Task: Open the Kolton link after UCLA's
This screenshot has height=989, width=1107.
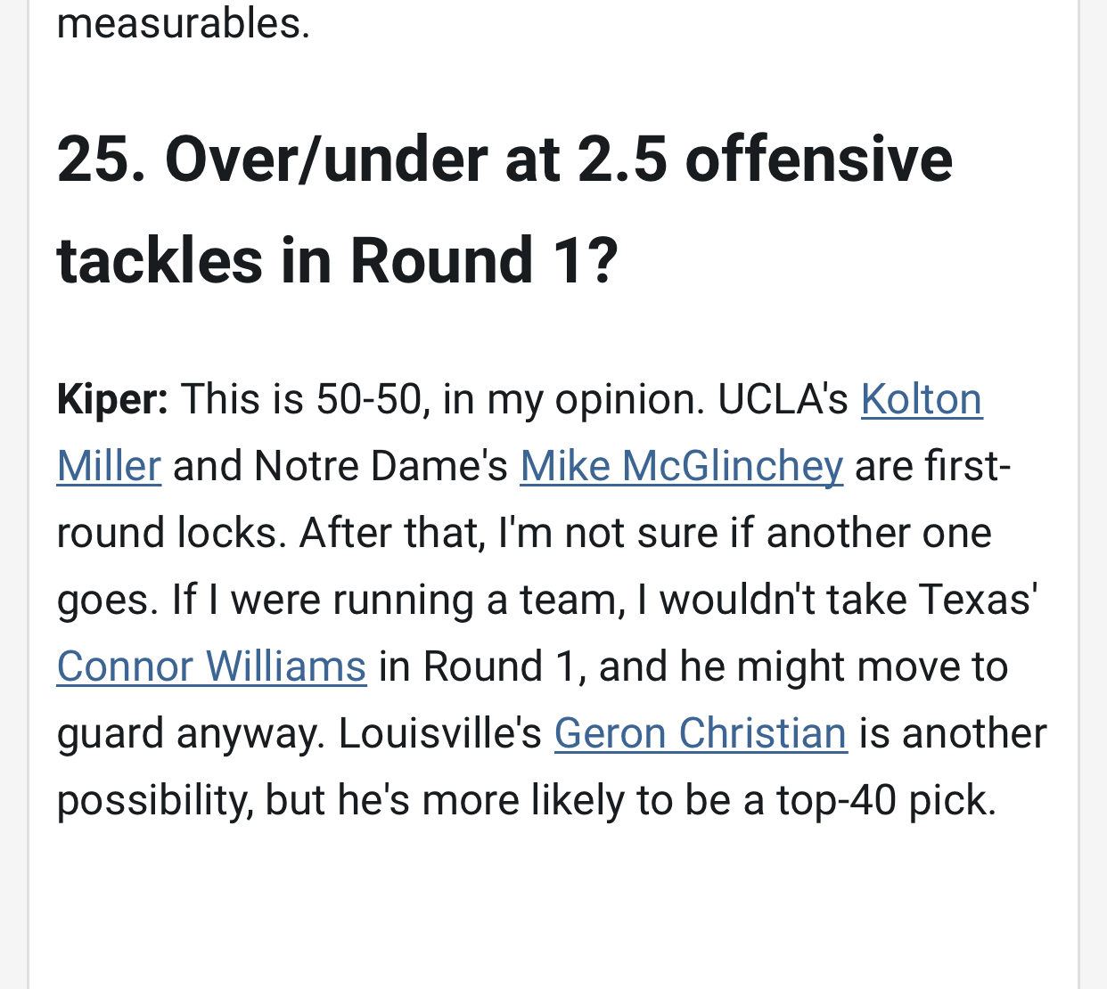Action: click(x=921, y=399)
